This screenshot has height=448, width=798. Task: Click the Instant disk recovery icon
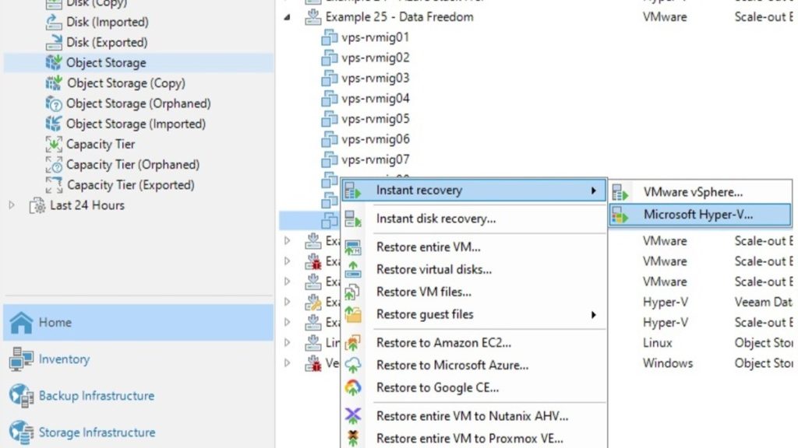(353, 219)
